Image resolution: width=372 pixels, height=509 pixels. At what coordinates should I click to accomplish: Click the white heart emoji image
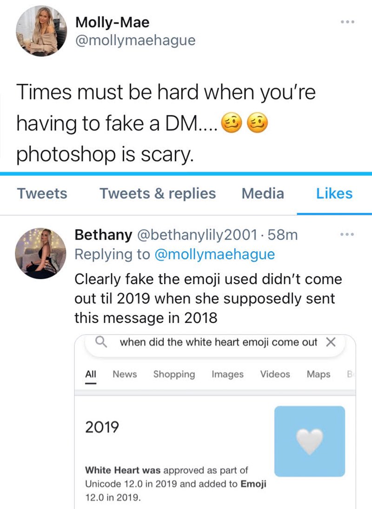pos(310,441)
